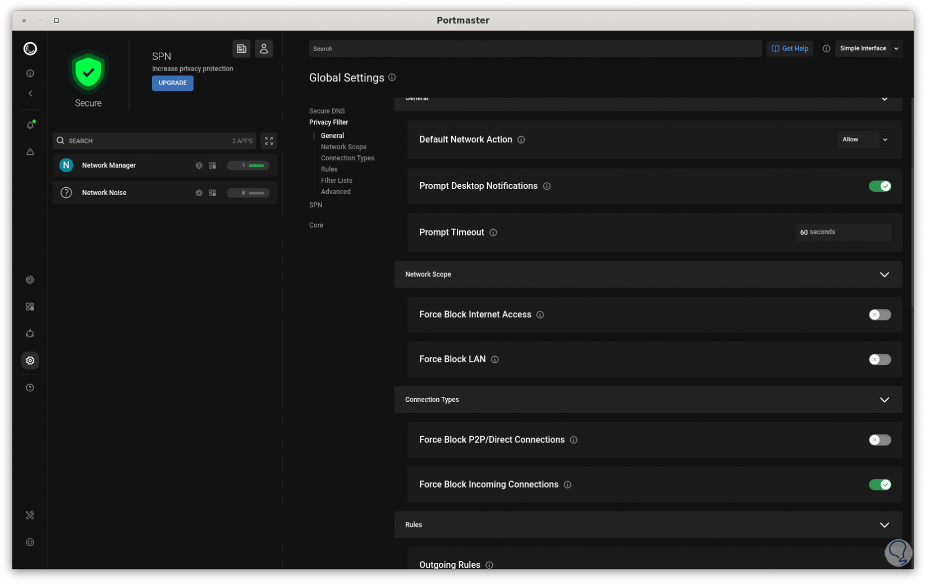926x583 pixels.
Task: Collapse the Network Scope section
Action: 884,275
